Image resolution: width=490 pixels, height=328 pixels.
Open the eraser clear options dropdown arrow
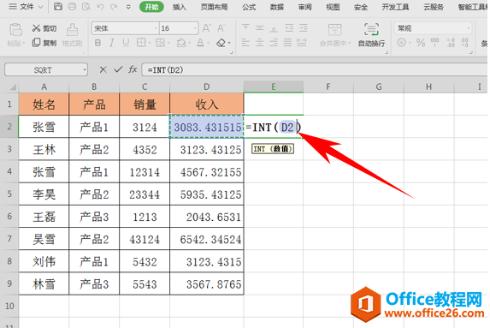229,43
